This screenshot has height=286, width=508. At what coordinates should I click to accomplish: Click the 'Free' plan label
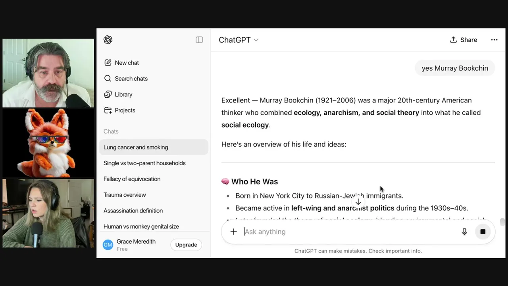pos(122,249)
